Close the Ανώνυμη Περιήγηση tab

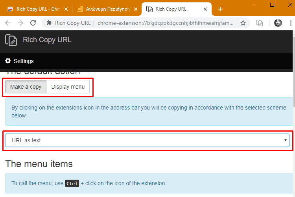[136, 9]
